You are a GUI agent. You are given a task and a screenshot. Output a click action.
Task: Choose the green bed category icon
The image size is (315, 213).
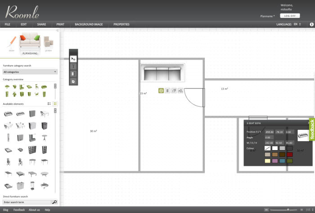click(29, 87)
